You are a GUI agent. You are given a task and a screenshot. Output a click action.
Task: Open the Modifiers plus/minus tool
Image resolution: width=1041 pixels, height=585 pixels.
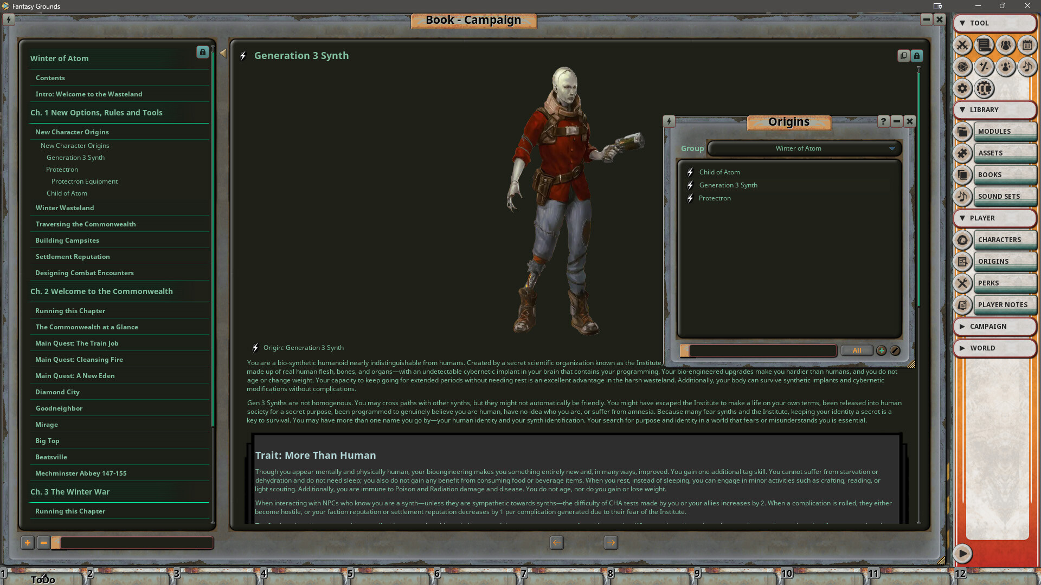pyautogui.click(x=984, y=67)
